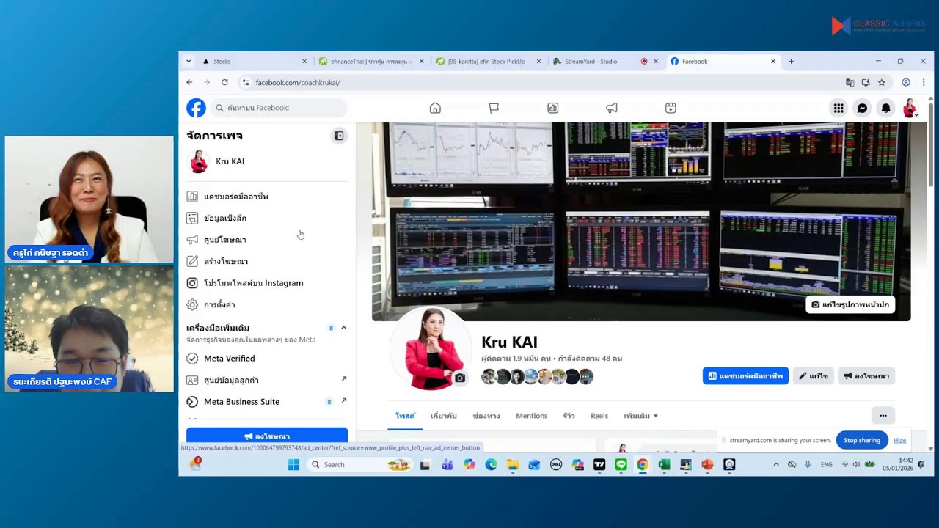Image resolution: width=939 pixels, height=528 pixels.
Task: Open Dell app from taskbar
Action: [x=556, y=464]
